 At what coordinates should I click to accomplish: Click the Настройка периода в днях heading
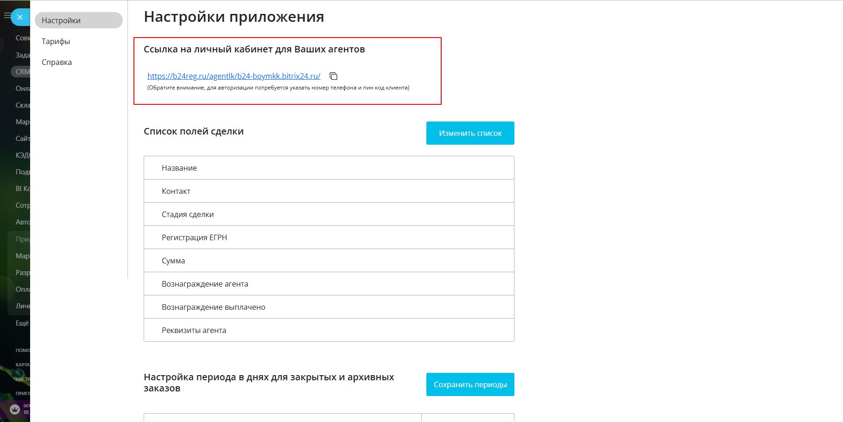[269, 383]
